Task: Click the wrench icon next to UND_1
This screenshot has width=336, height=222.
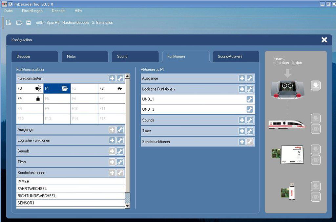Action: click(250, 100)
